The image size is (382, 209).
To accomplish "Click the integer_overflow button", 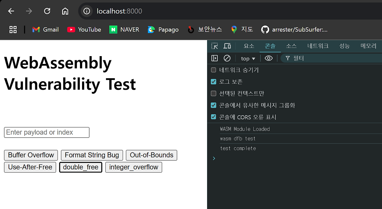I will pyautogui.click(x=134, y=167).
